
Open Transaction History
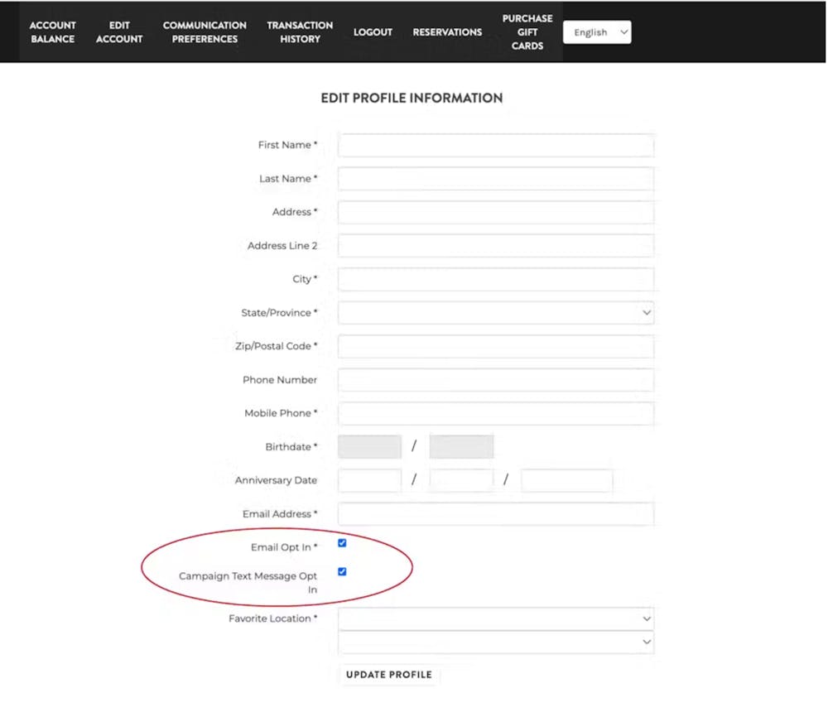point(300,32)
